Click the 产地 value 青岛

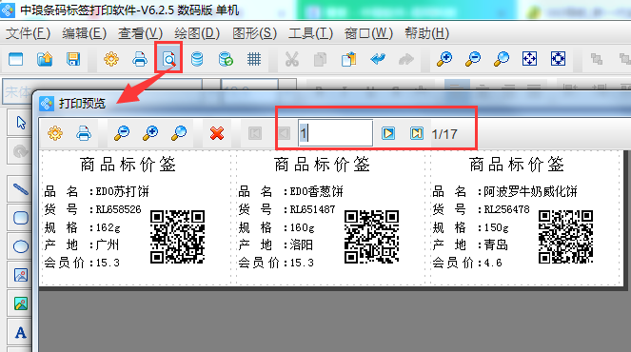tap(496, 244)
